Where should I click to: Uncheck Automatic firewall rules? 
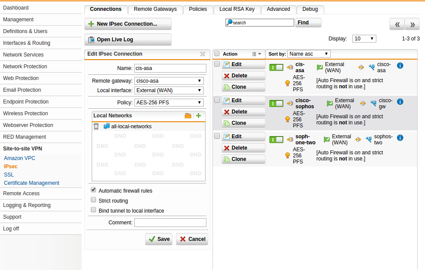tap(93, 190)
